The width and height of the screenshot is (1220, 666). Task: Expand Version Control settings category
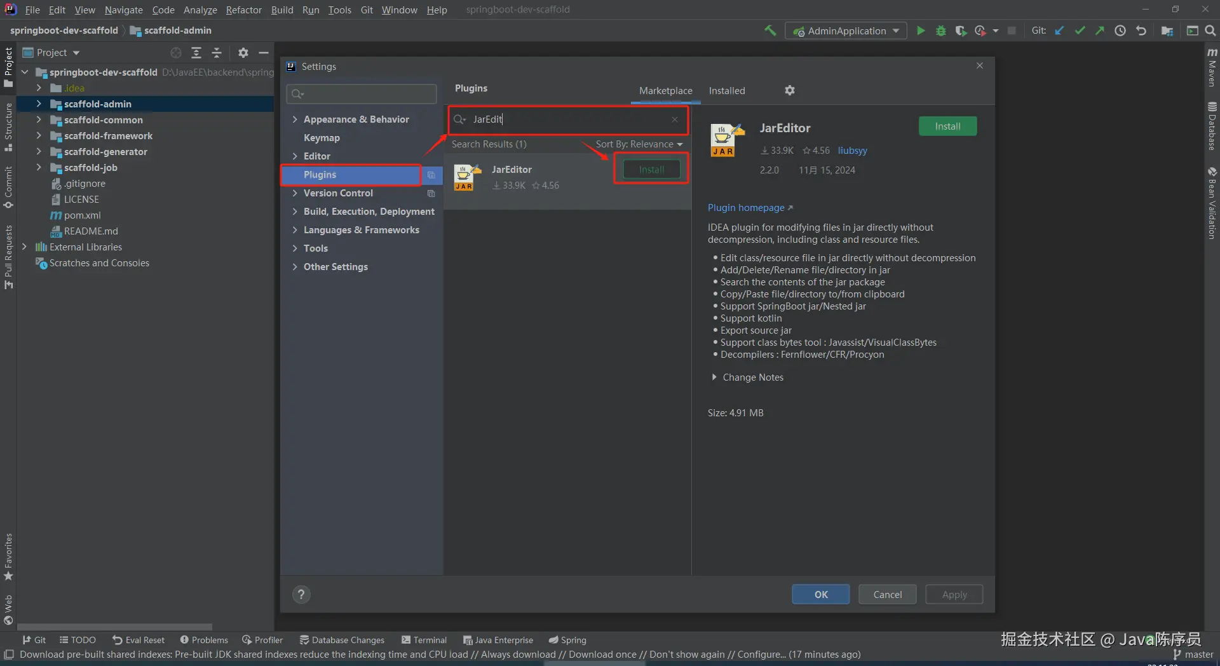tap(295, 193)
